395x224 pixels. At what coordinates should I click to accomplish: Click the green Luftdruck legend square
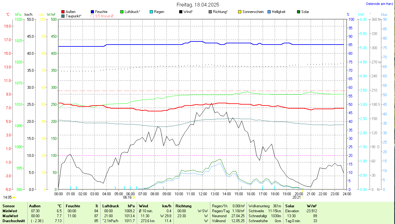(x=122, y=12)
